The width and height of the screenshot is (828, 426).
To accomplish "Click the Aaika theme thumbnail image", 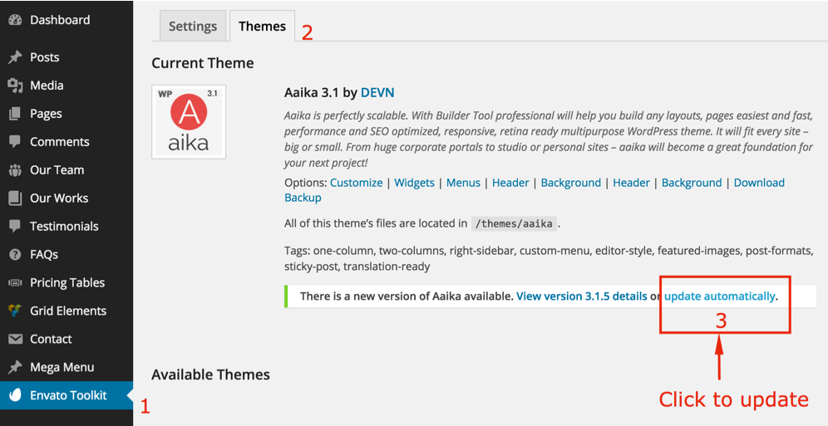I will [x=189, y=122].
